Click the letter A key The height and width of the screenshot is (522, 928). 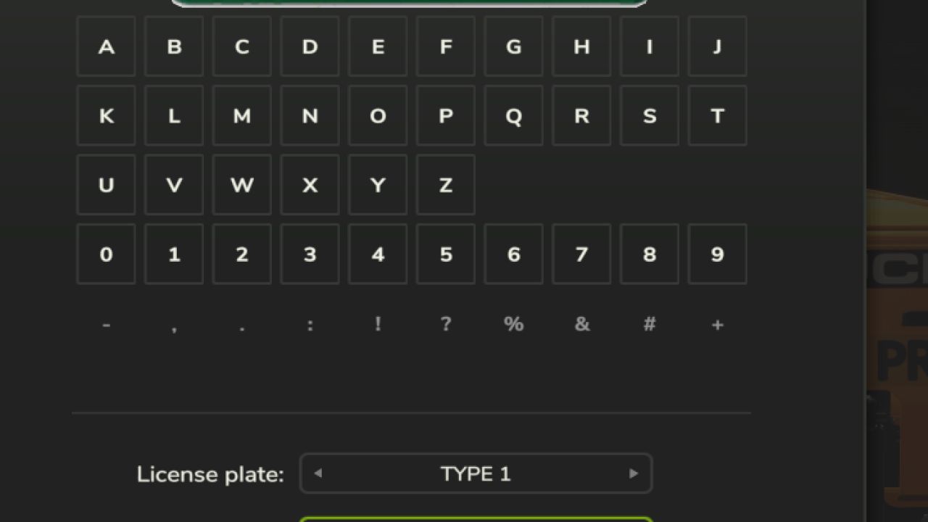[106, 46]
